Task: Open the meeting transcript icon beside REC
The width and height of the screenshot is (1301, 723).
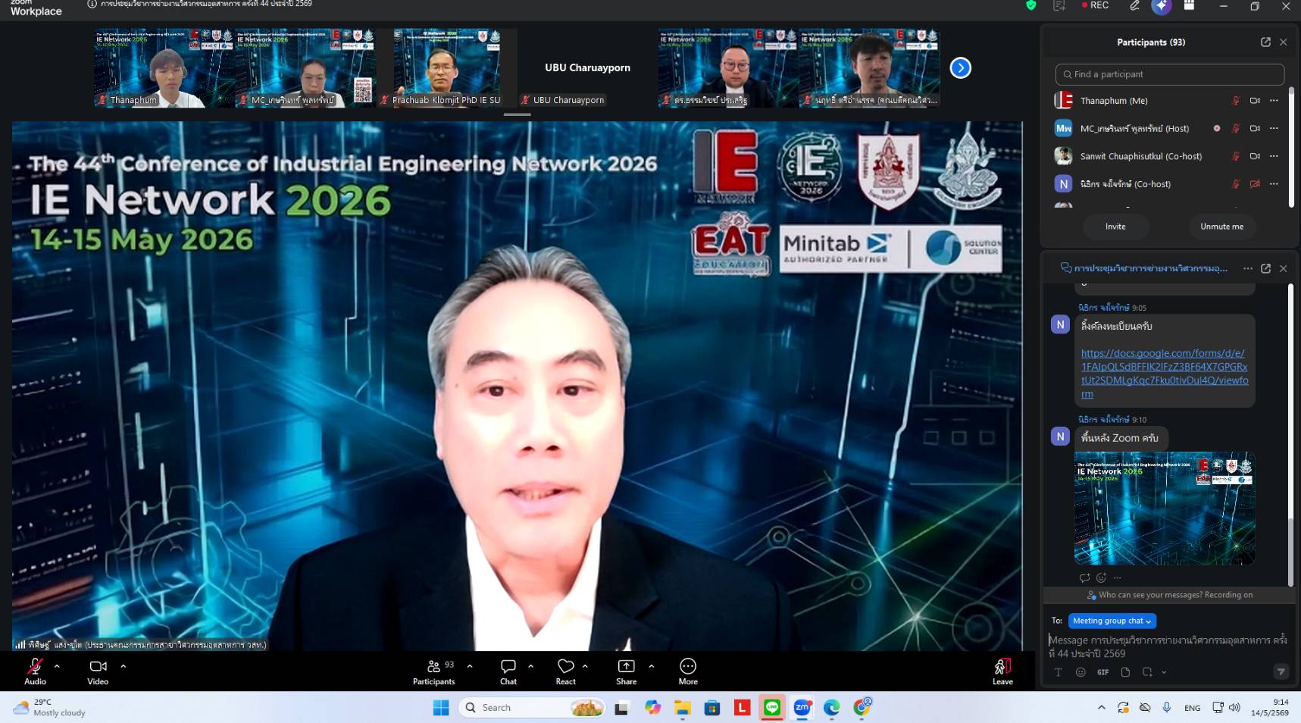Action: (x=1059, y=5)
